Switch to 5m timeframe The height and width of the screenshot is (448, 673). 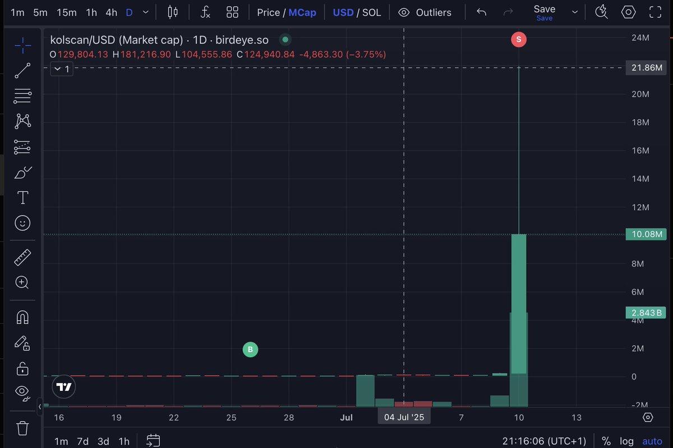pyautogui.click(x=40, y=12)
